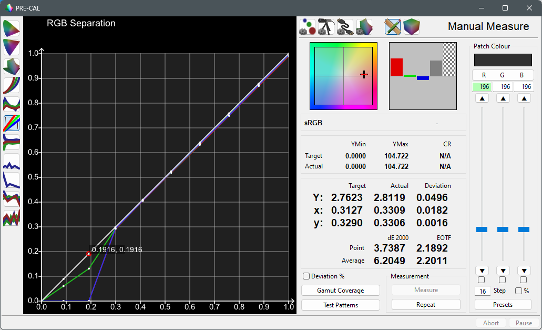Open patch settings with the gear and dots icon
Viewport: 542px width, 330px height.
click(x=308, y=27)
